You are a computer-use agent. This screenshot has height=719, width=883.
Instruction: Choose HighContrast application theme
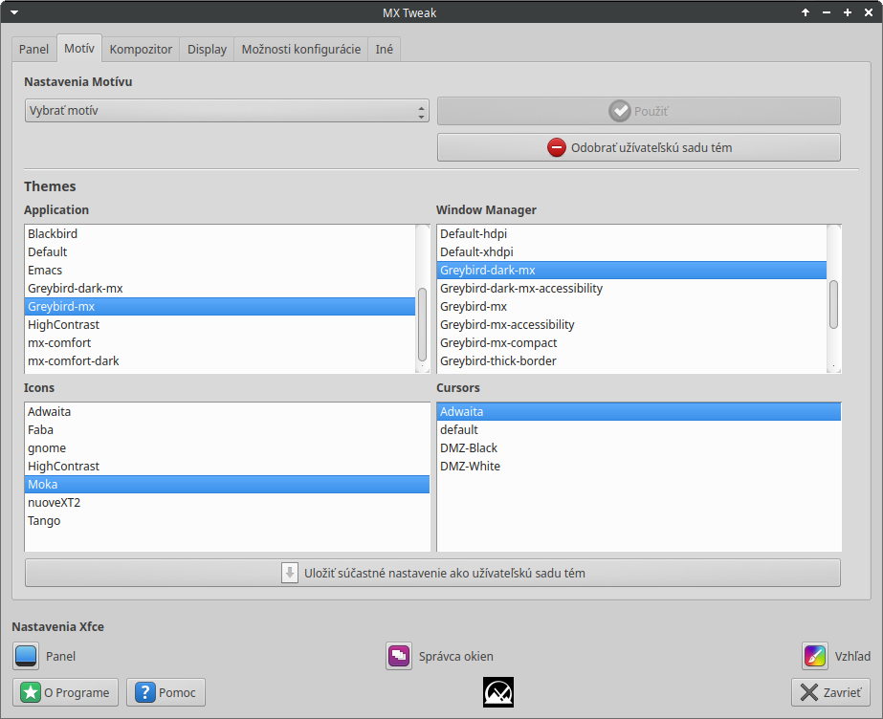pyautogui.click(x=220, y=325)
